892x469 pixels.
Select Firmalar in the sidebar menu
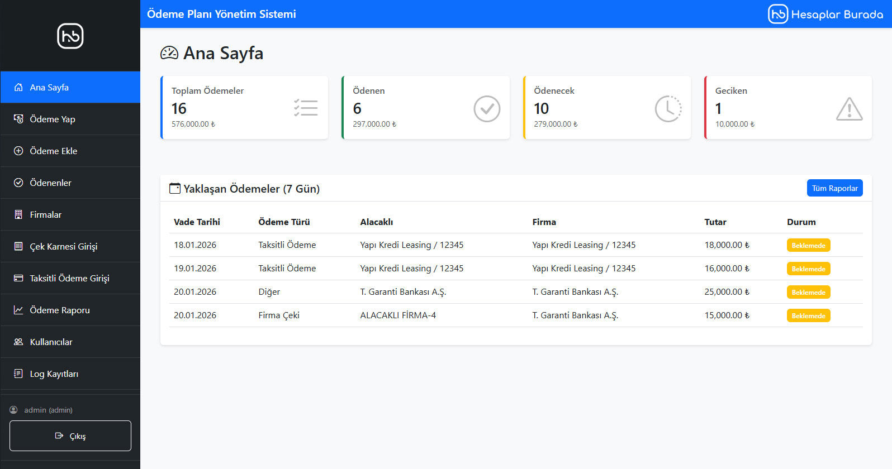(46, 214)
